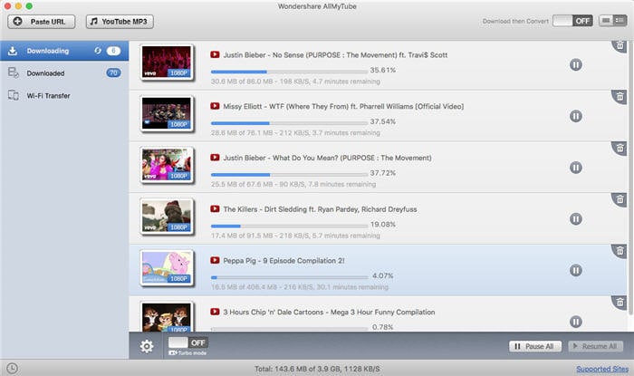634x376 pixels.
Task: Enable Turbo mode switch
Action: 188,342
